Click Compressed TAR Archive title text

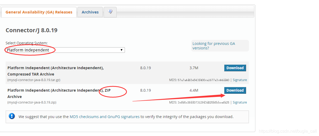pyautogui.click(x=56, y=71)
